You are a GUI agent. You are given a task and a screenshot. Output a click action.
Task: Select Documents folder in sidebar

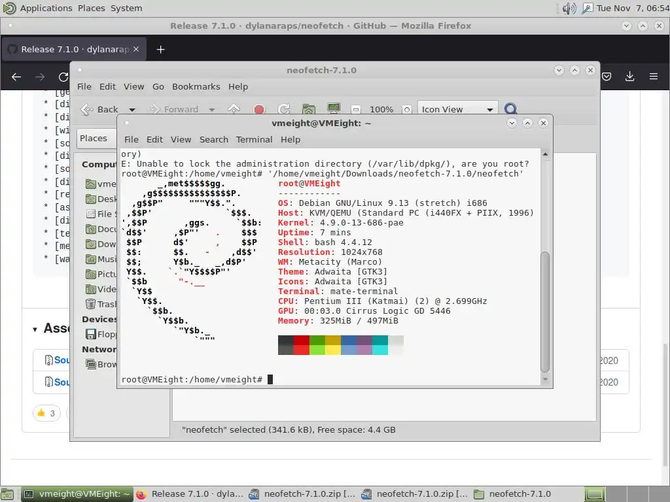coord(101,229)
